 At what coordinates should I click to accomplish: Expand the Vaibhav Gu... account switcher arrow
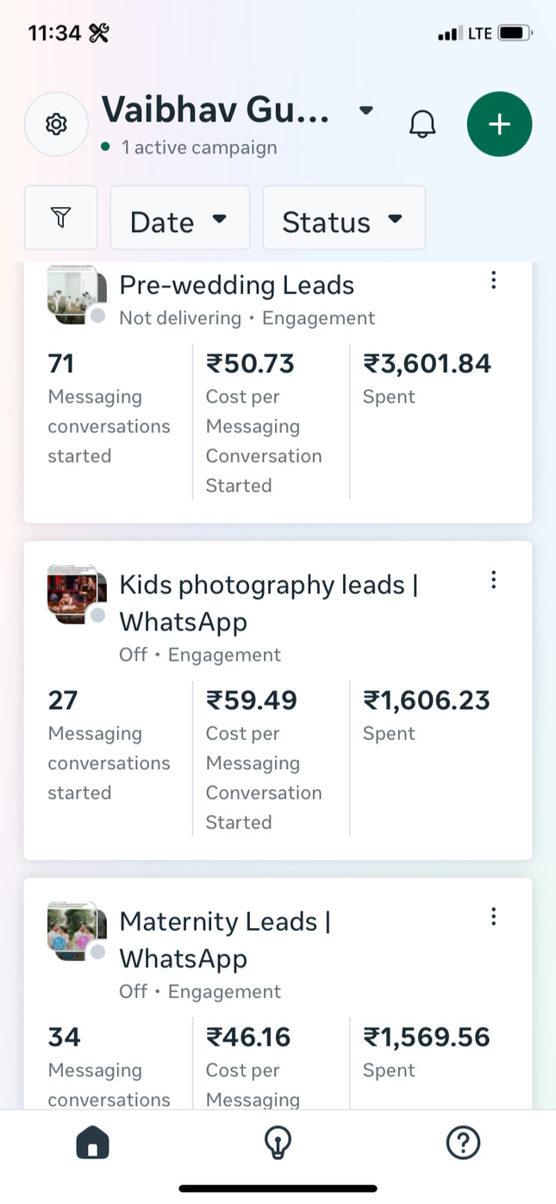pyautogui.click(x=366, y=110)
